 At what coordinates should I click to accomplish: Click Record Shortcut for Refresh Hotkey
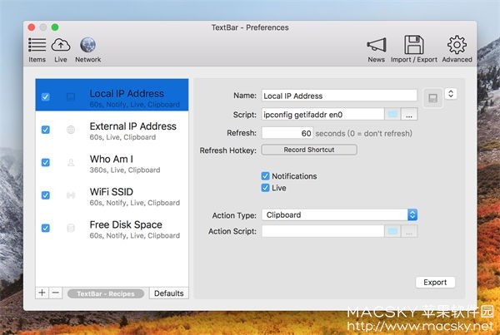pos(309,150)
